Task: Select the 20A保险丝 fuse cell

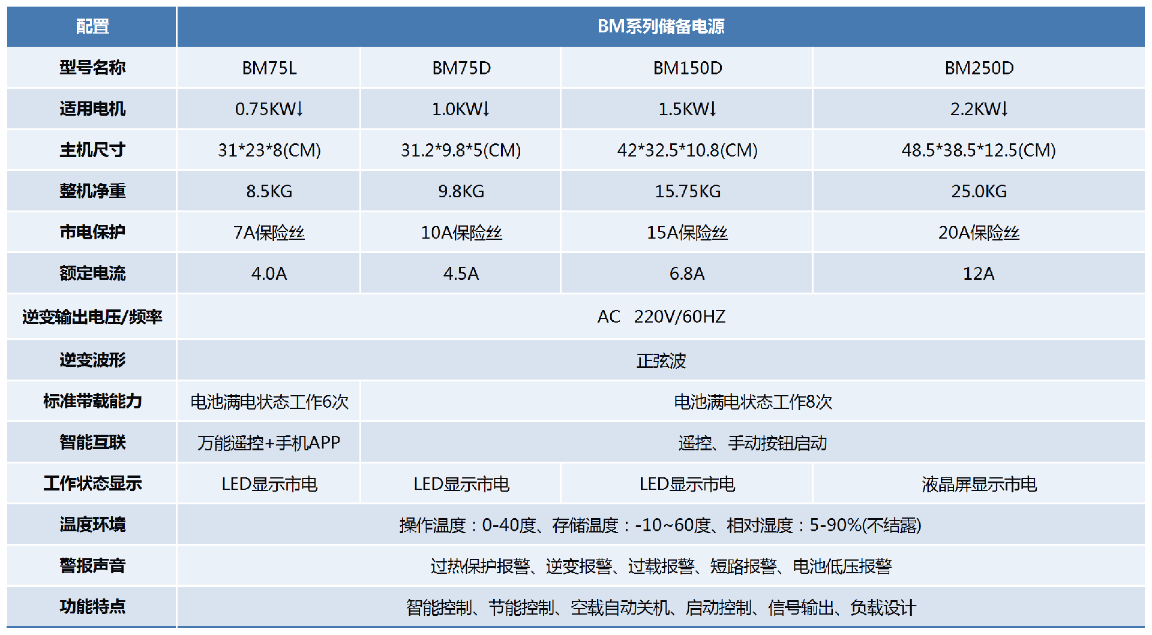Action: 979,233
